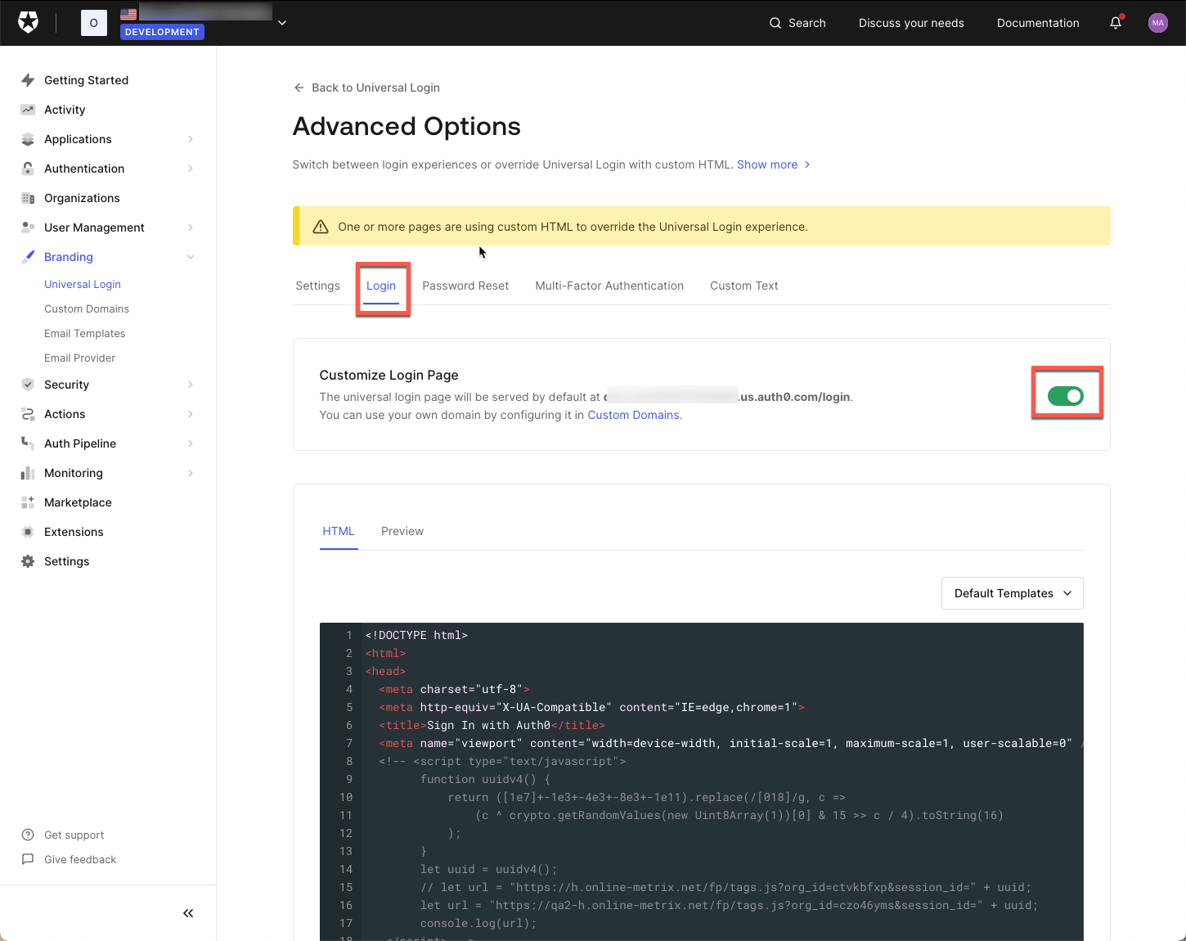Open the Preview tab in the editor
This screenshot has width=1186, height=941.
click(x=402, y=530)
